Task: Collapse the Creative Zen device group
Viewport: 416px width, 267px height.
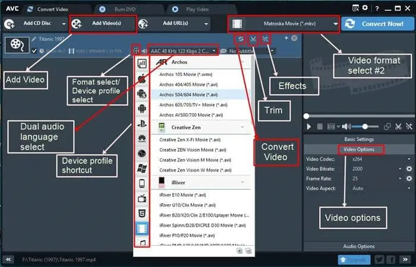Action: coord(242,127)
